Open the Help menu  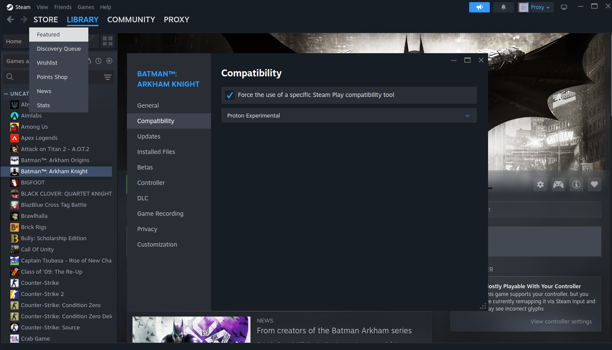click(x=106, y=7)
